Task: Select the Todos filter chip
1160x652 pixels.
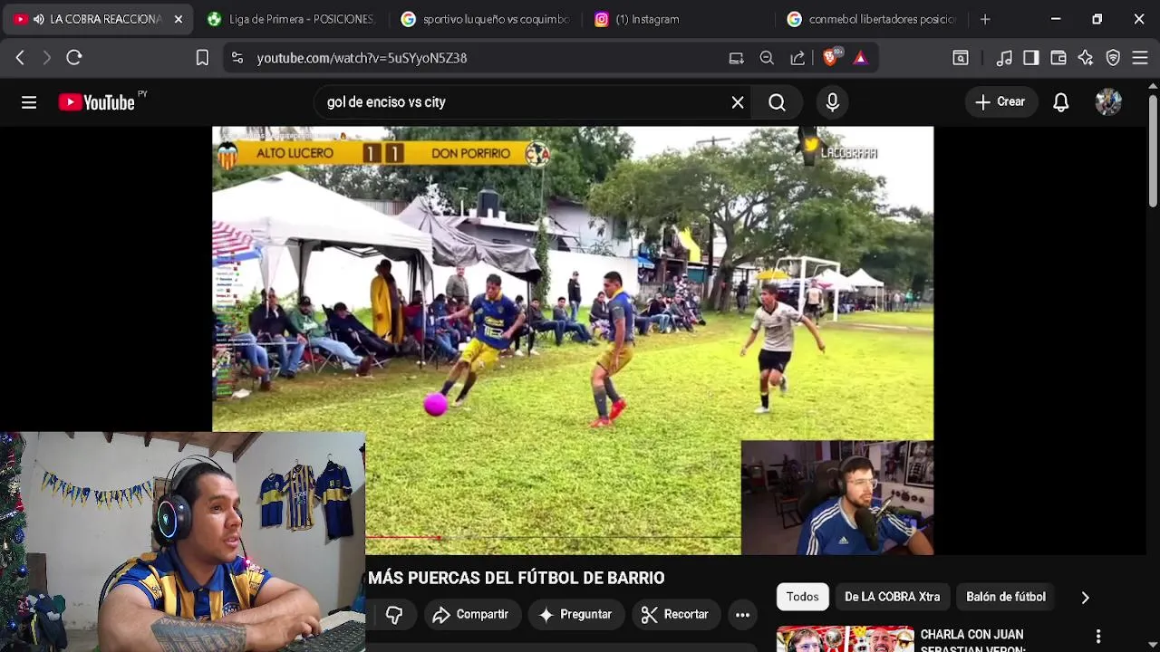Action: click(x=802, y=597)
